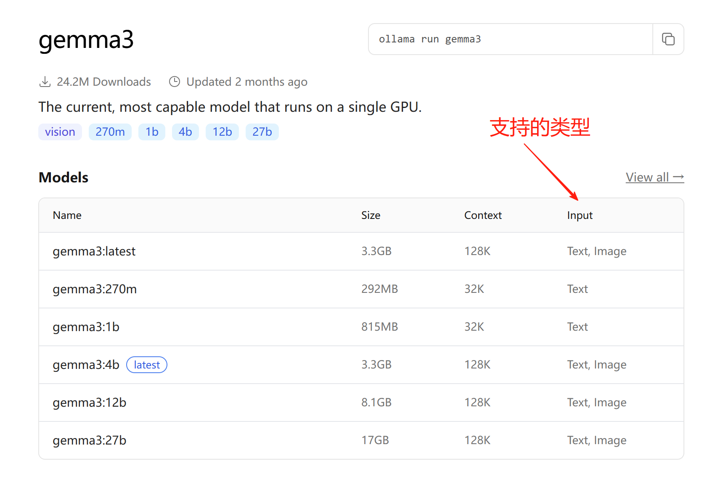
Task: Click the 3.3GB size in gemma3:latest row
Action: [376, 251]
